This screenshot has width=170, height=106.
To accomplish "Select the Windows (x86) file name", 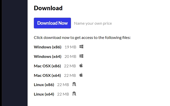I will pos(48,47).
